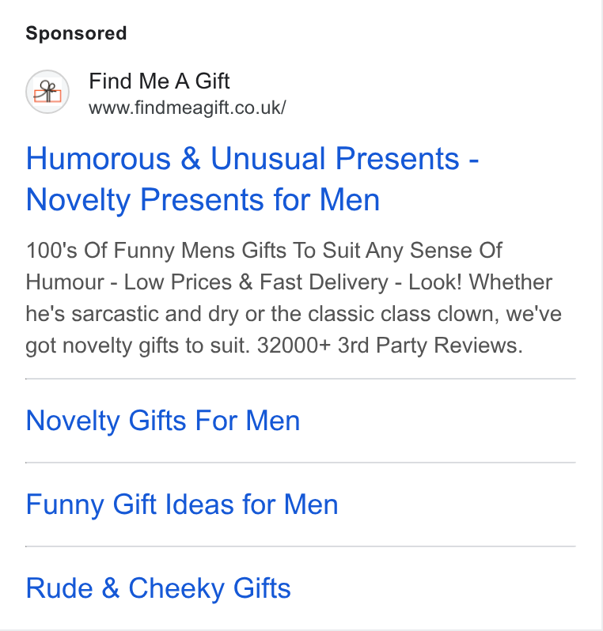Click the Low Prices & Fast Delivery text

256,282
